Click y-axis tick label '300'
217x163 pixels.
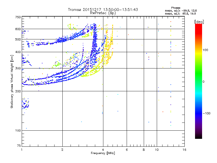coord(18,68)
